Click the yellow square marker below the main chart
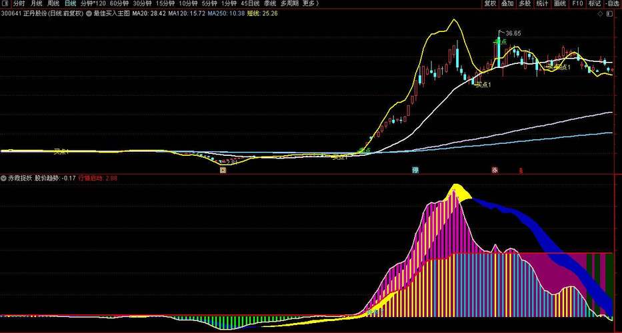 (223, 170)
